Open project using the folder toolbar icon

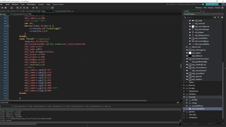[2, 8]
